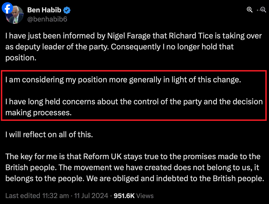Click the blue verified badge
This screenshot has height=204, width=269.
[x=67, y=10]
